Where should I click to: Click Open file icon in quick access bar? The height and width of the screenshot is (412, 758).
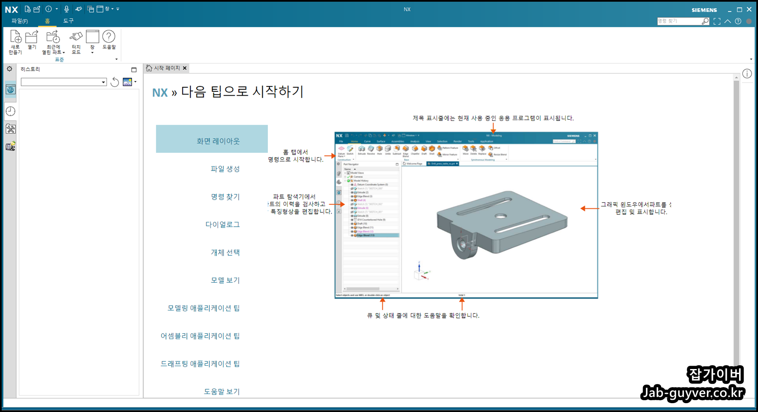[x=37, y=9]
